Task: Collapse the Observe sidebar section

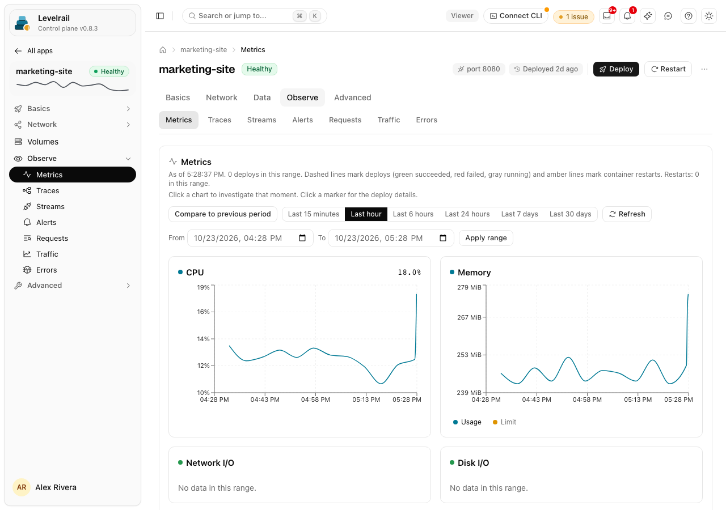Action: [x=73, y=159]
